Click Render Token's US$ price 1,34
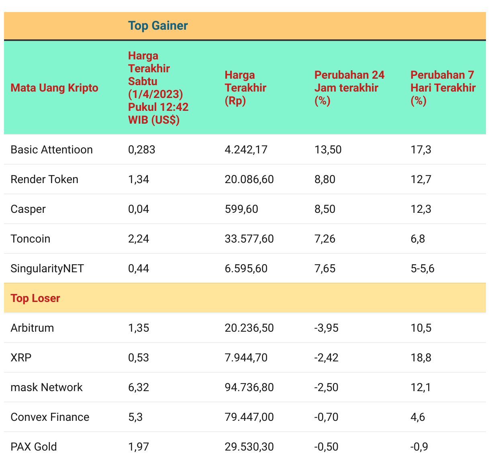 click(x=139, y=179)
